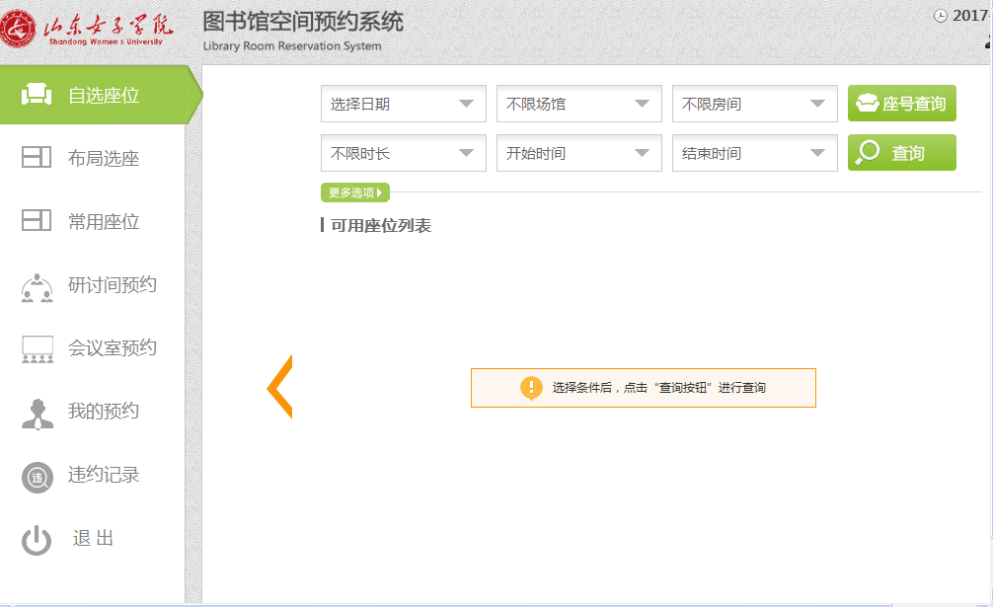Open the 不限房间 room dropdown
The image size is (993, 607).
(x=754, y=104)
